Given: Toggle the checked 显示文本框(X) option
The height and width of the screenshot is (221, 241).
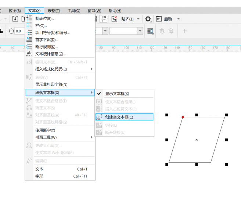Looking at the screenshot, I should tap(125, 94).
